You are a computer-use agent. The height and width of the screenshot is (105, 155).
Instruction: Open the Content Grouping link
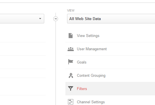pos(91,76)
